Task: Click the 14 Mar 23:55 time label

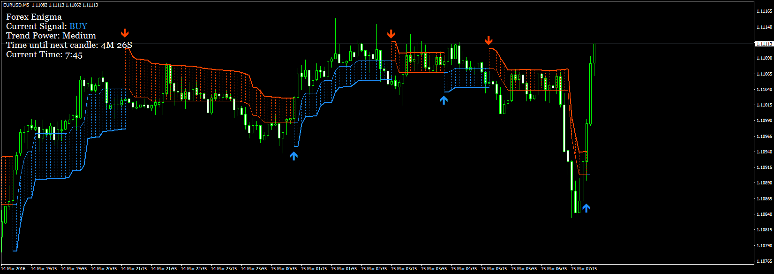Action: 254,269
